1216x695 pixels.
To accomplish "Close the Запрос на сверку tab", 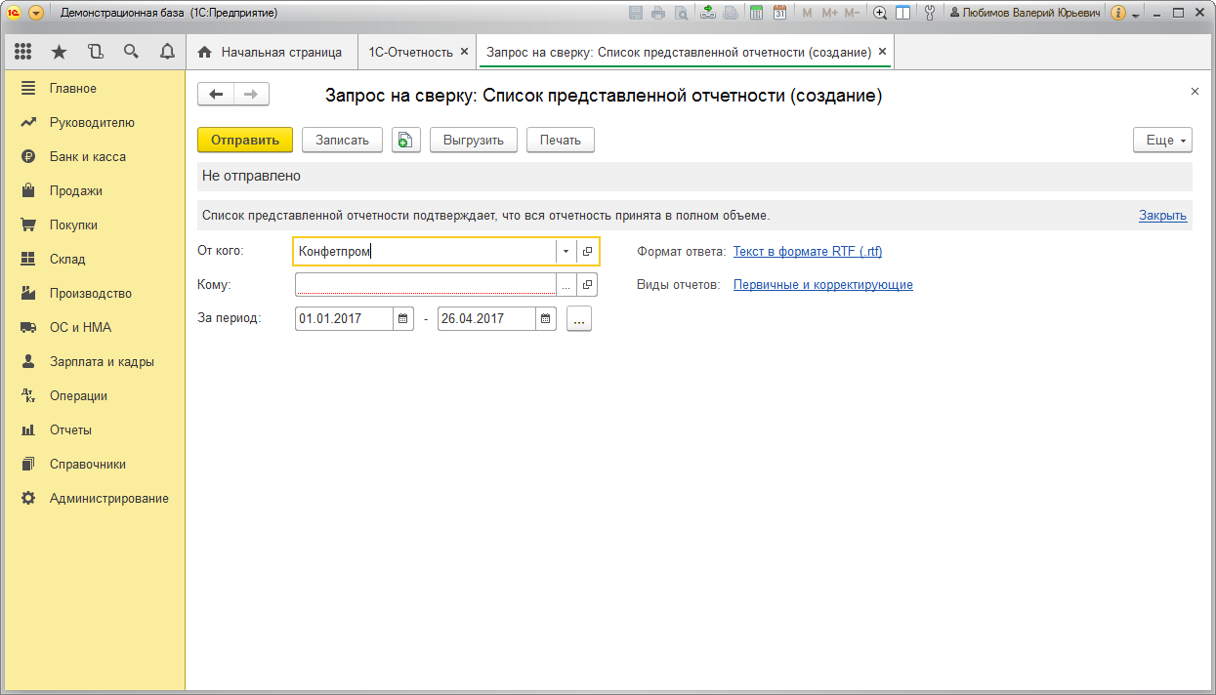I will click(882, 52).
